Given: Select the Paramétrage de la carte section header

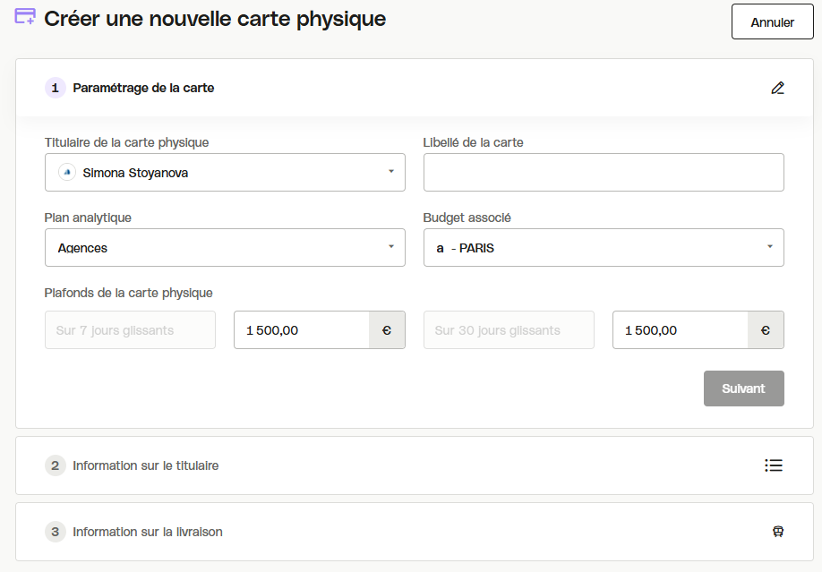Looking at the screenshot, I should click(415, 88).
